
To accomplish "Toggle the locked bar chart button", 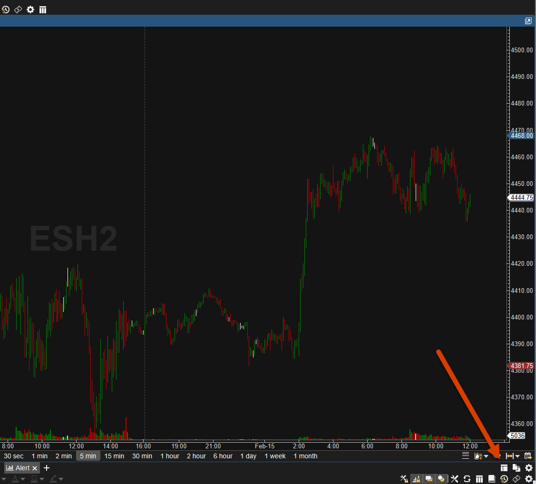I will tap(416, 478).
